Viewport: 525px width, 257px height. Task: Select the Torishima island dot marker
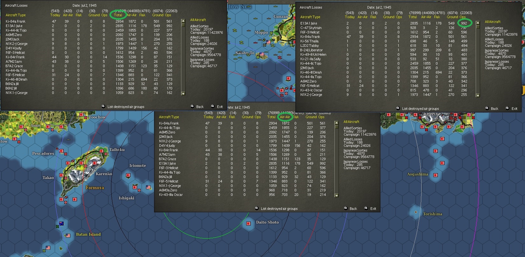click(416, 212)
